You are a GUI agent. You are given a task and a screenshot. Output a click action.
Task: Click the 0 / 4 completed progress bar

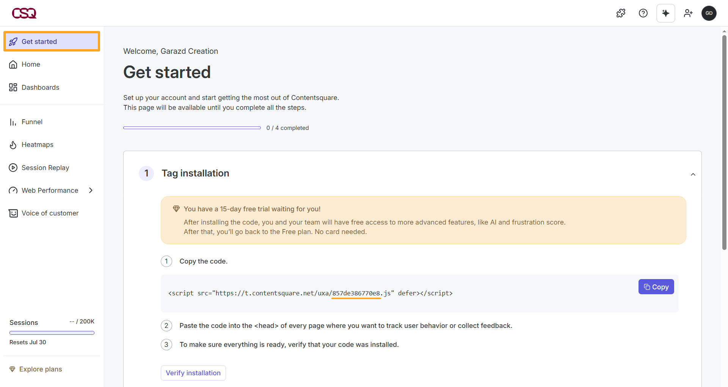(x=192, y=128)
